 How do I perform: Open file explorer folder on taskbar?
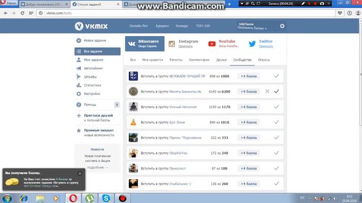coord(40,198)
